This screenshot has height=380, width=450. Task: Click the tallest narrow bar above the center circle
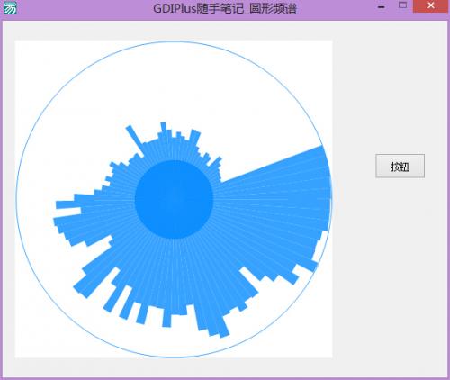point(164,129)
